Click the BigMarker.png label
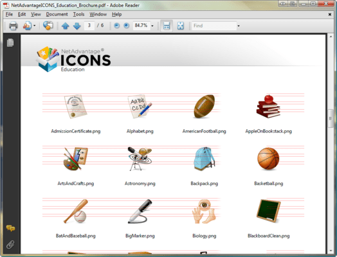Screen dimensions: 337x257 click(x=140, y=236)
